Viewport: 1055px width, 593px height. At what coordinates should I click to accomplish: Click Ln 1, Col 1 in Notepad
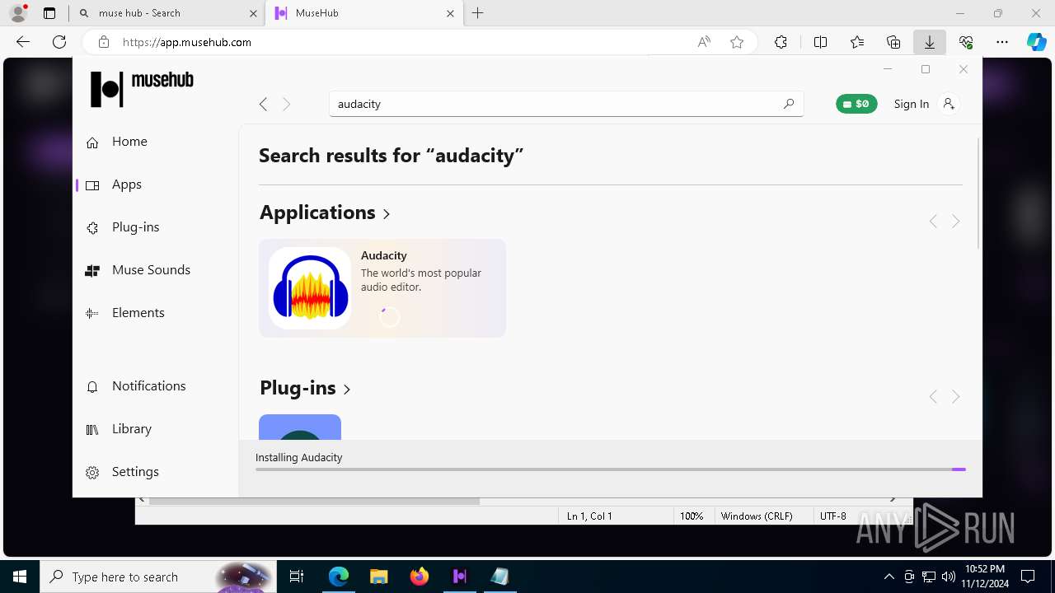pos(589,516)
